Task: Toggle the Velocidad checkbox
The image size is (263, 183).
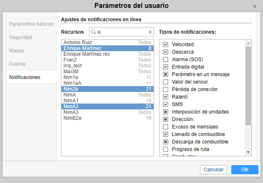Action: click(x=166, y=45)
